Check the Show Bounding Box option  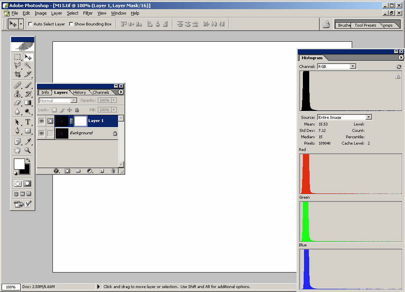tap(71, 24)
